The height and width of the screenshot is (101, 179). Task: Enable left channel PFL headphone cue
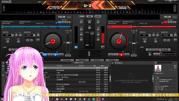point(76,47)
